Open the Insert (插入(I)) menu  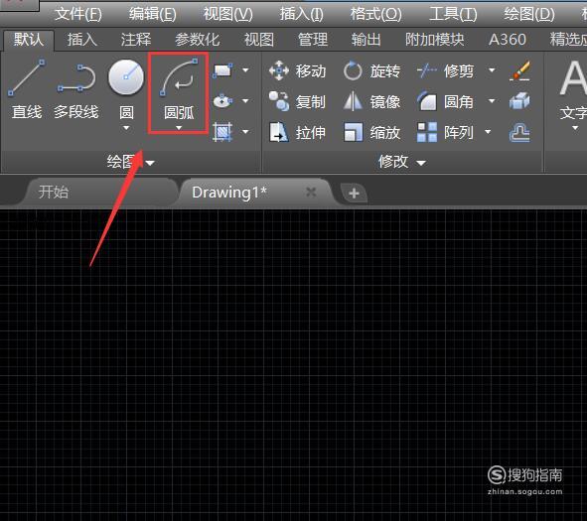tap(301, 14)
